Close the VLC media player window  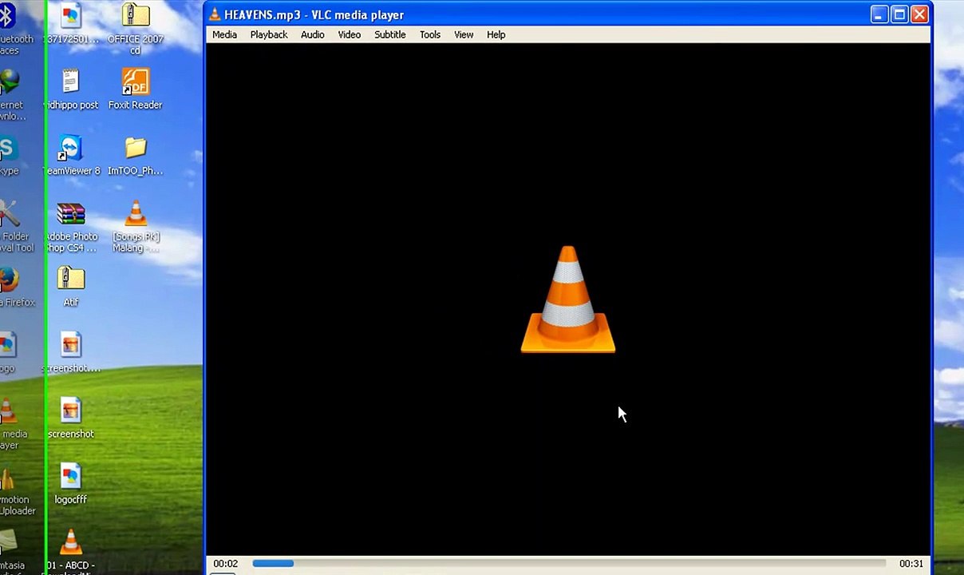(919, 14)
